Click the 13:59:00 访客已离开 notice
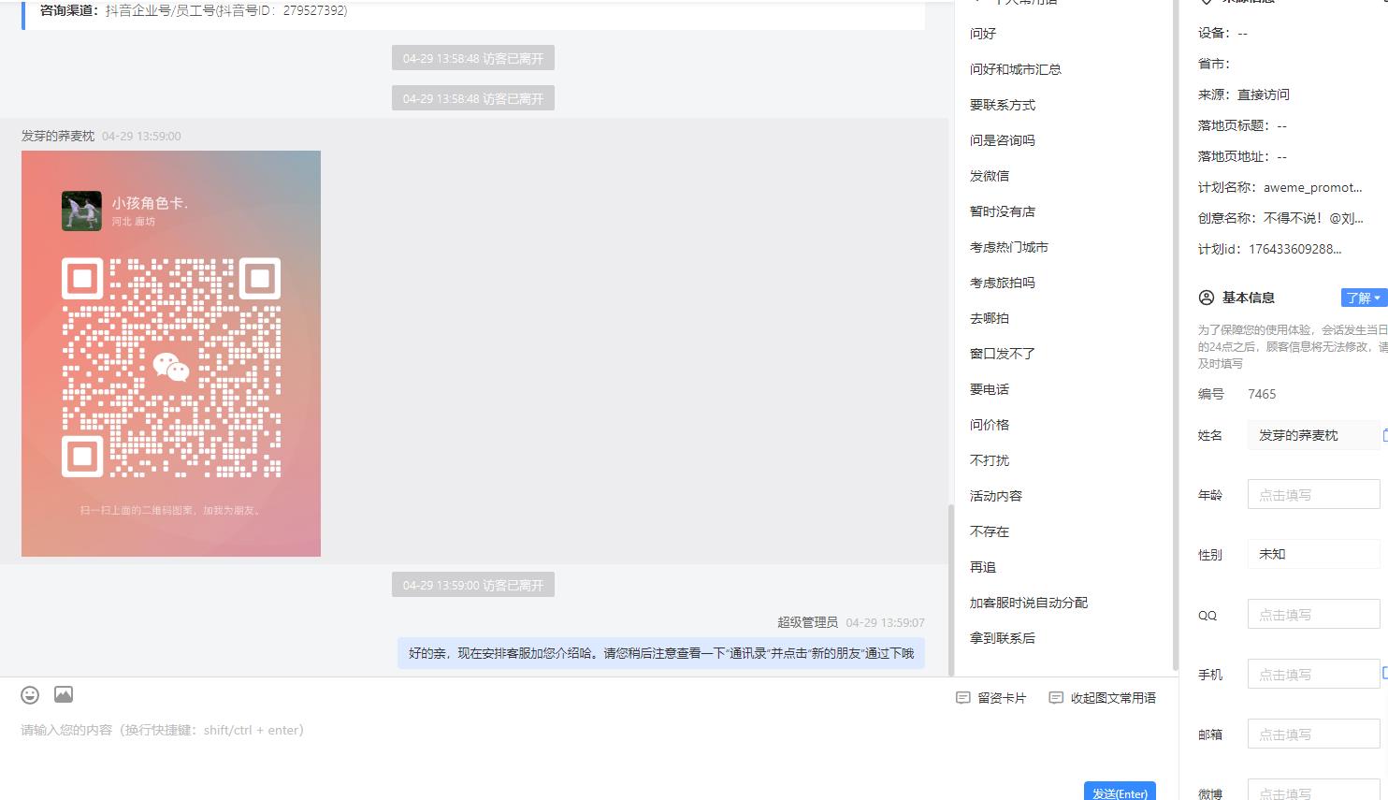This screenshot has height=800, width=1388. click(473, 585)
